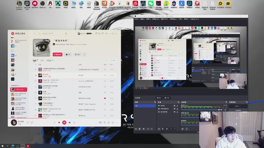Click the collect playlist button

[68, 54]
